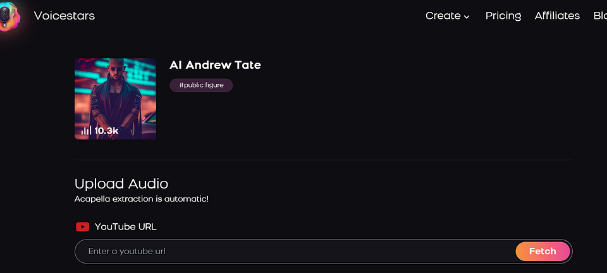The height and width of the screenshot is (273, 607).
Task: Open the Create menu
Action: pos(448,16)
